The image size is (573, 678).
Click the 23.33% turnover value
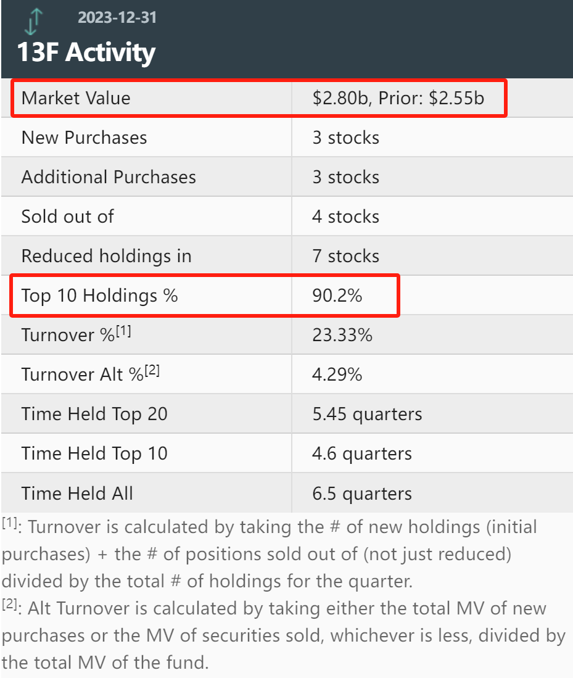[342, 335]
